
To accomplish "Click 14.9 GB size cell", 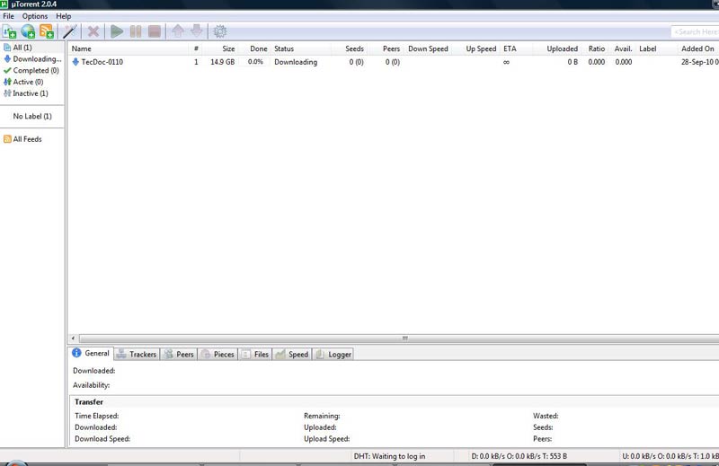I will 222,62.
